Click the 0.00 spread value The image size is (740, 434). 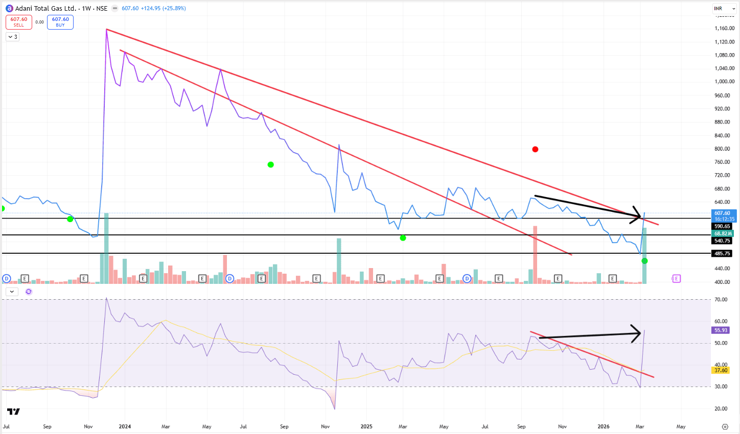(39, 22)
